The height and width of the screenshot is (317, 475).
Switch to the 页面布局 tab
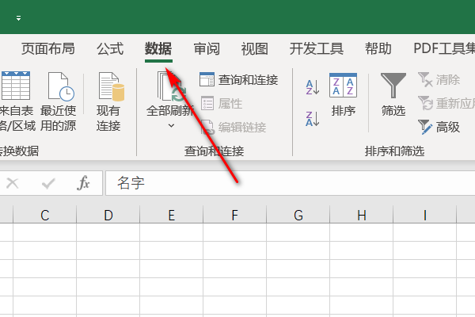tap(47, 48)
